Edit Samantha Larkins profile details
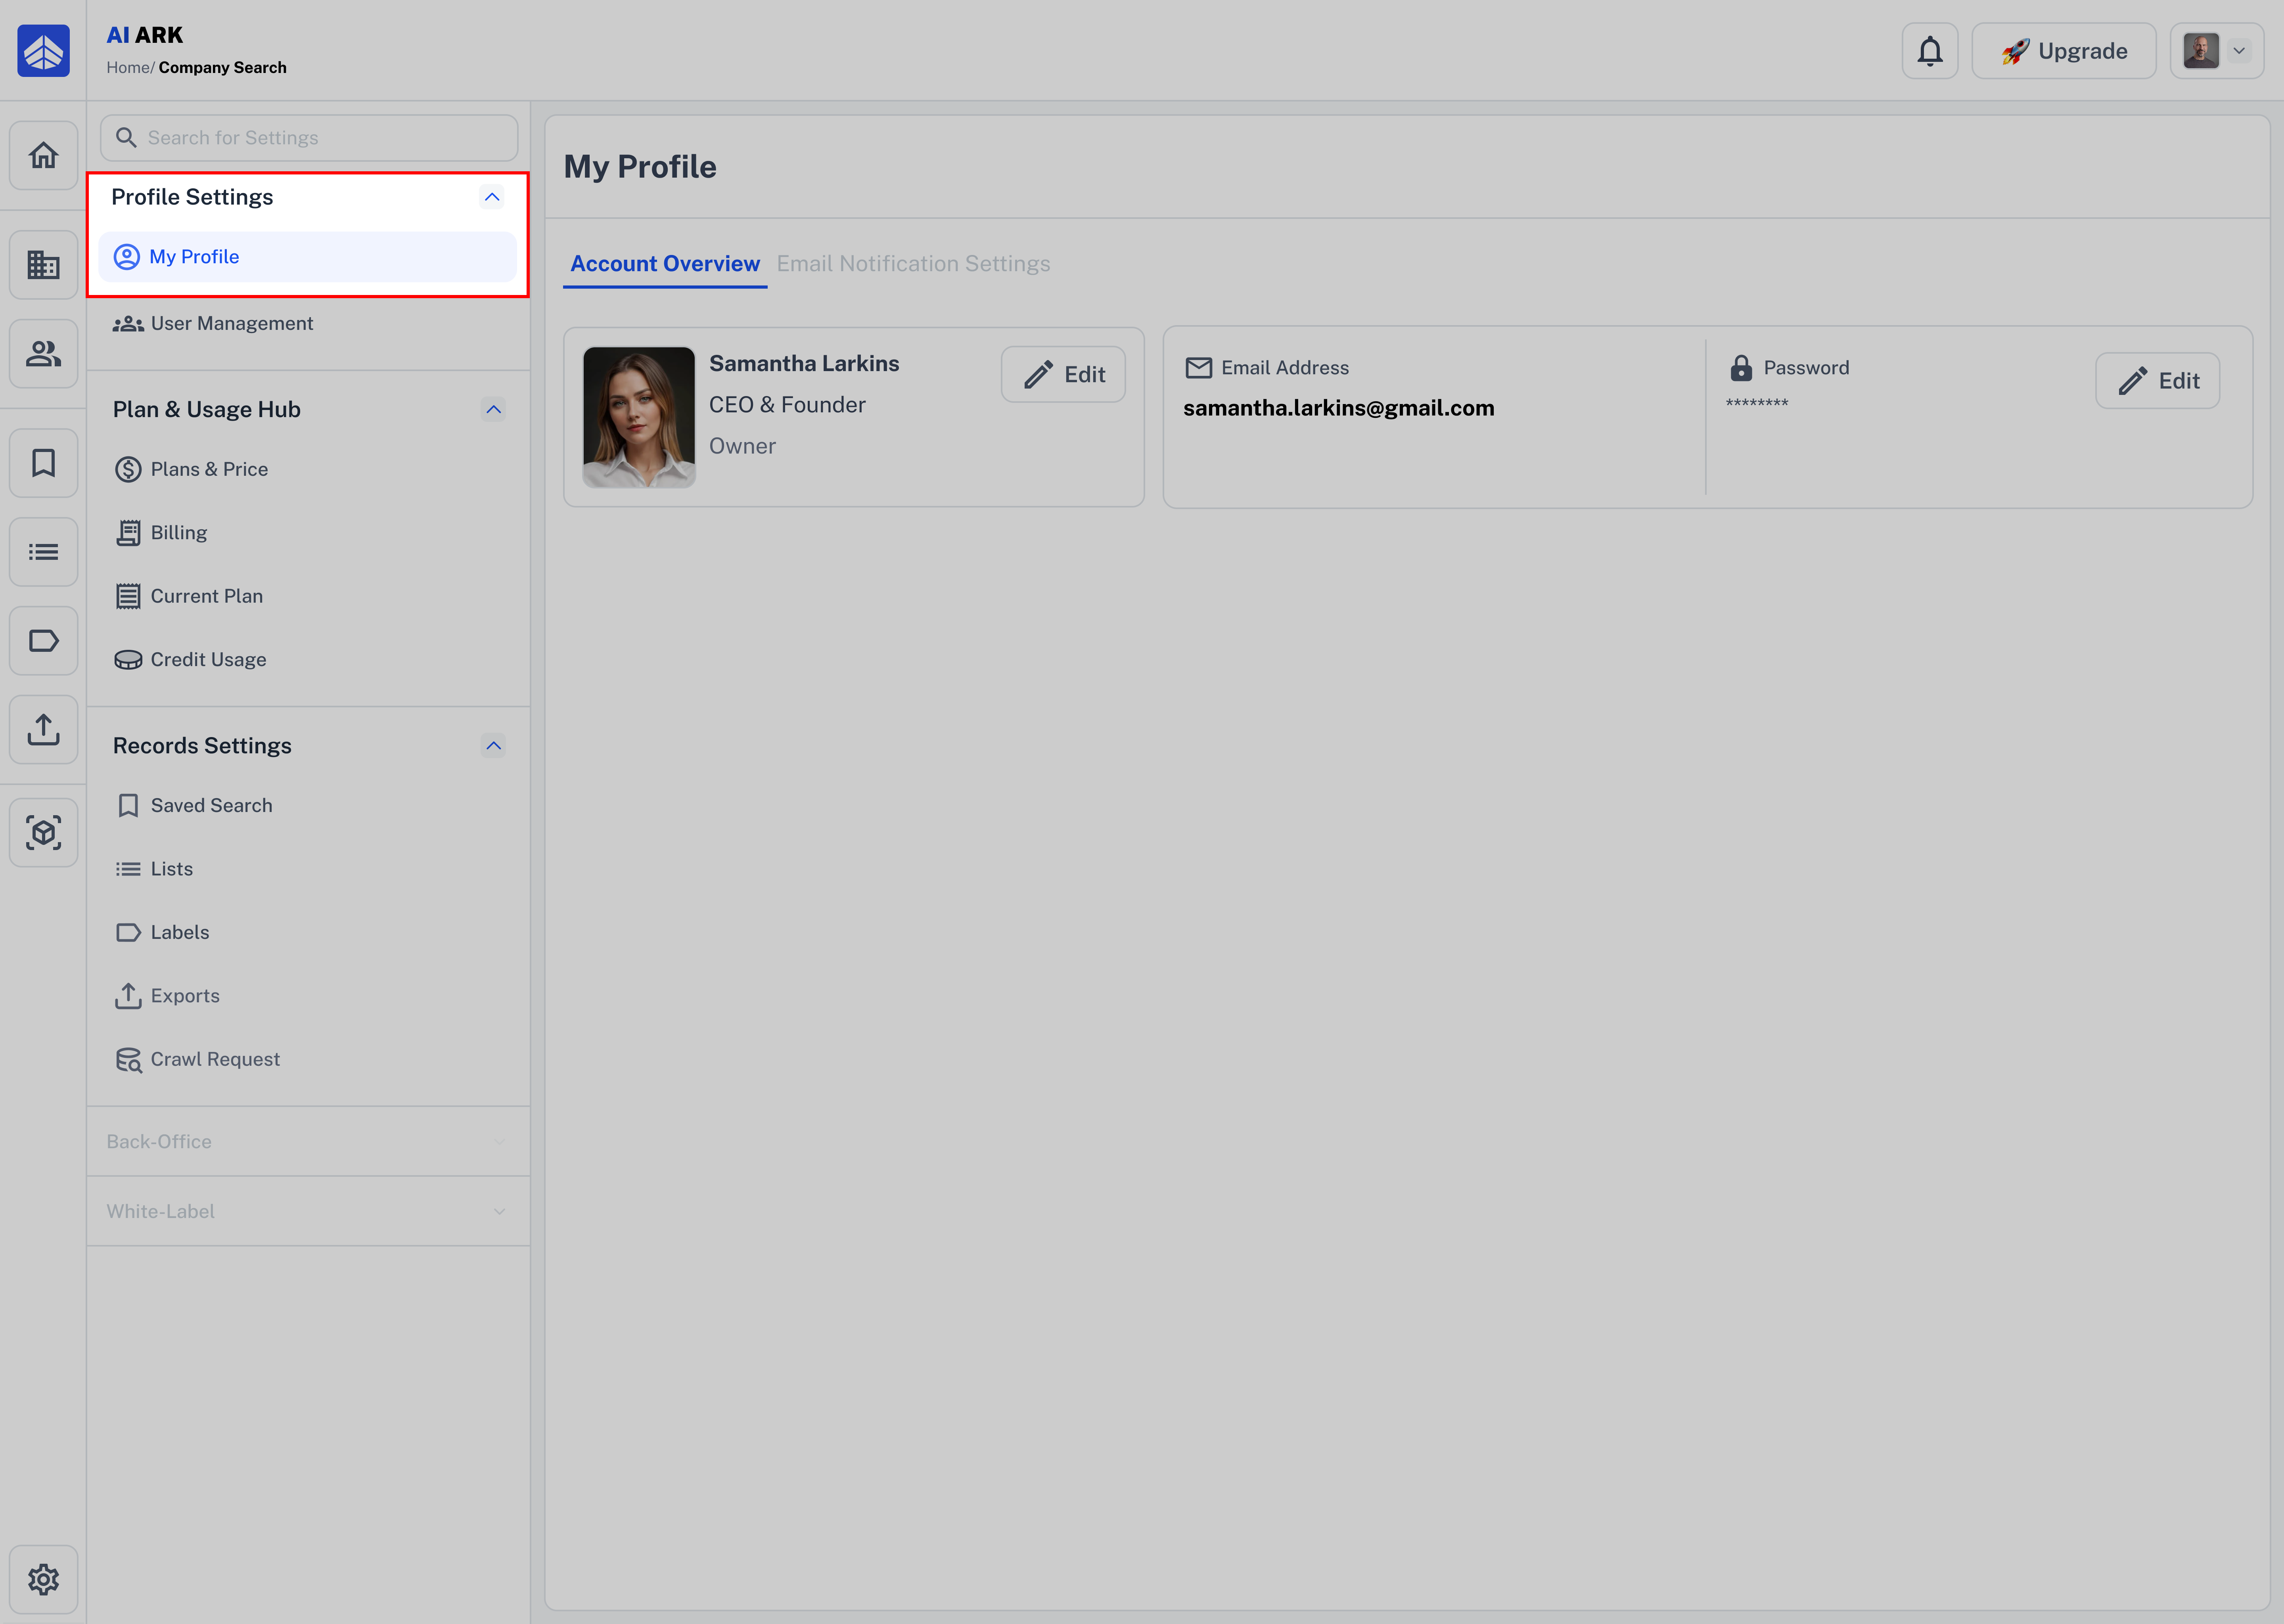The width and height of the screenshot is (2284, 1624). [1063, 375]
